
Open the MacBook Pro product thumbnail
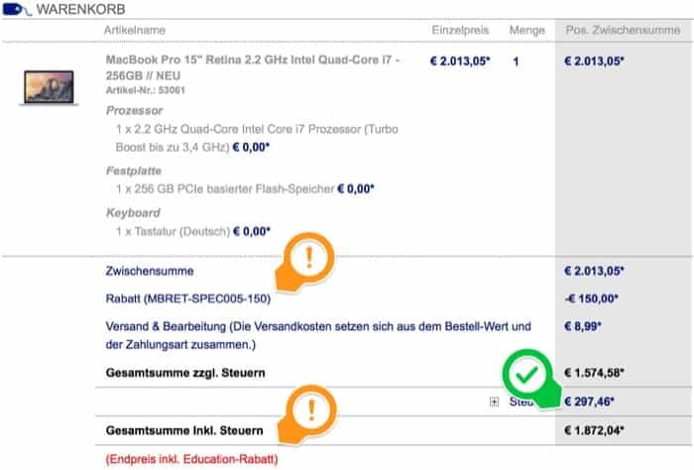(x=49, y=87)
